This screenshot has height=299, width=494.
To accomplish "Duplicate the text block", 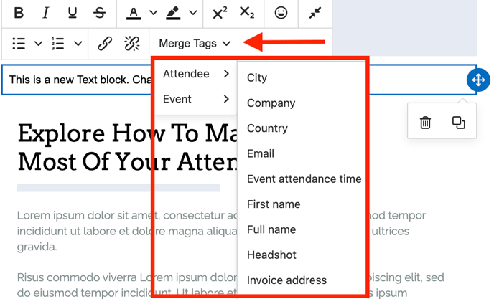I will click(459, 123).
